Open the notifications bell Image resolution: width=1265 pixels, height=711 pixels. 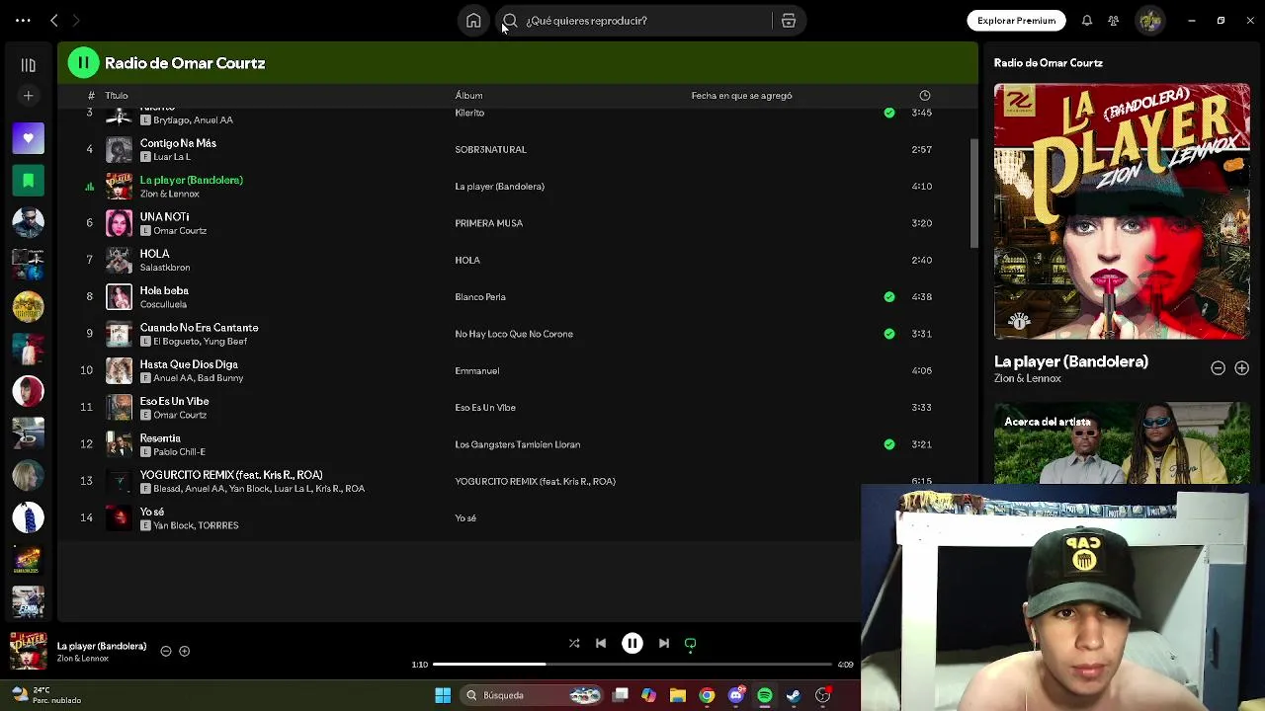pos(1087,21)
